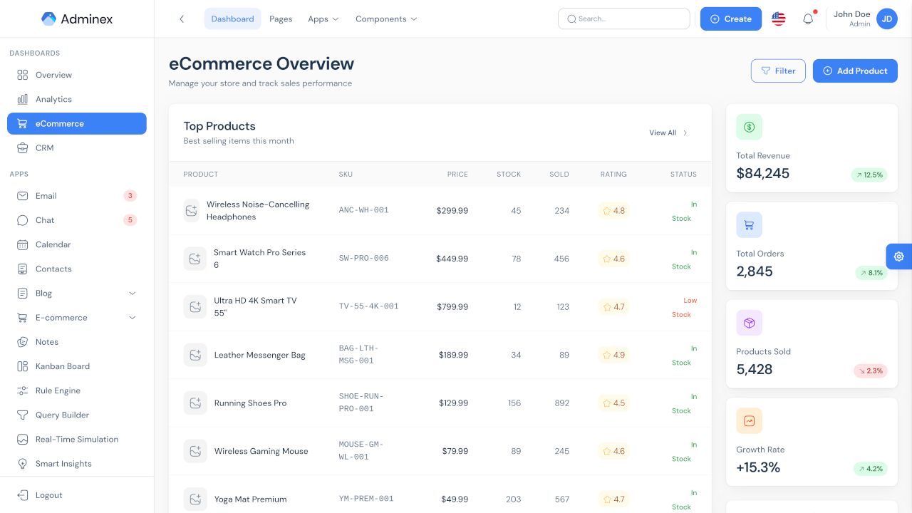Click the Logout icon
This screenshot has width=912, height=513.
[23, 495]
